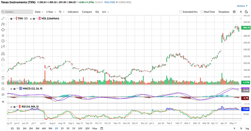The height and width of the screenshot is (131, 251).
Task: Select the 5Y range tab
Action: tap(74, 128)
